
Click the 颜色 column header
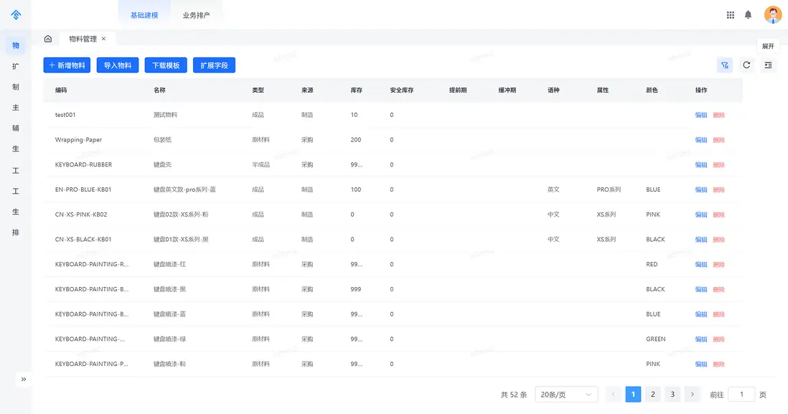pyautogui.click(x=652, y=90)
